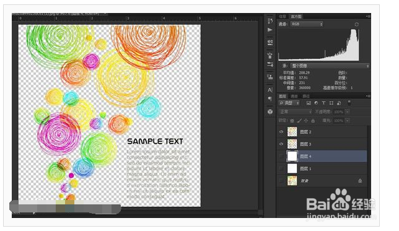The height and width of the screenshot is (231, 399).
Task: Open the opacity slider arrow
Action: [x=348, y=111]
